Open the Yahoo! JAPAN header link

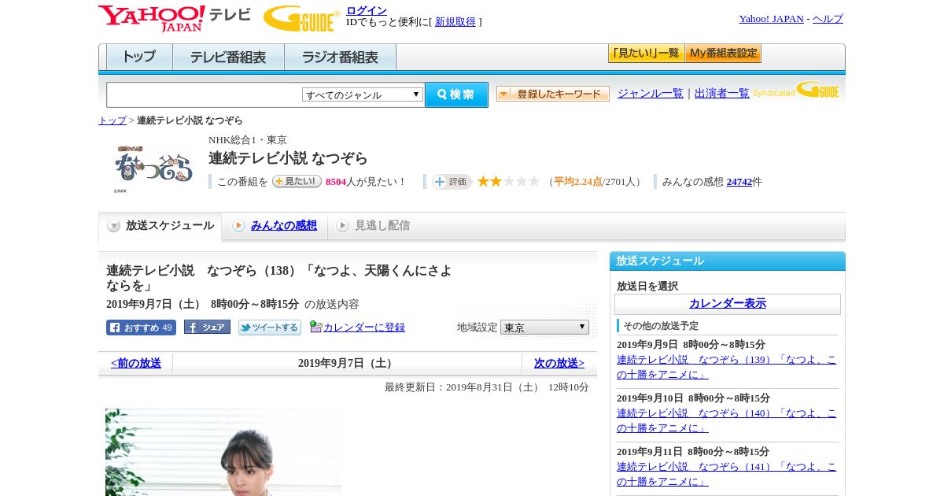tap(772, 18)
